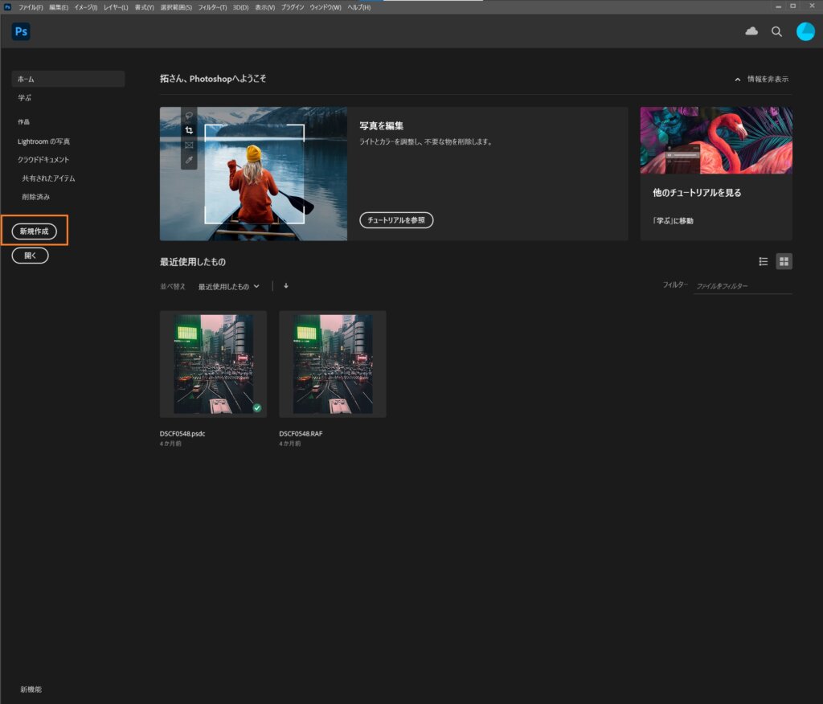
Task: Open 共有されたアイテム in sidebar
Action: pos(48,178)
